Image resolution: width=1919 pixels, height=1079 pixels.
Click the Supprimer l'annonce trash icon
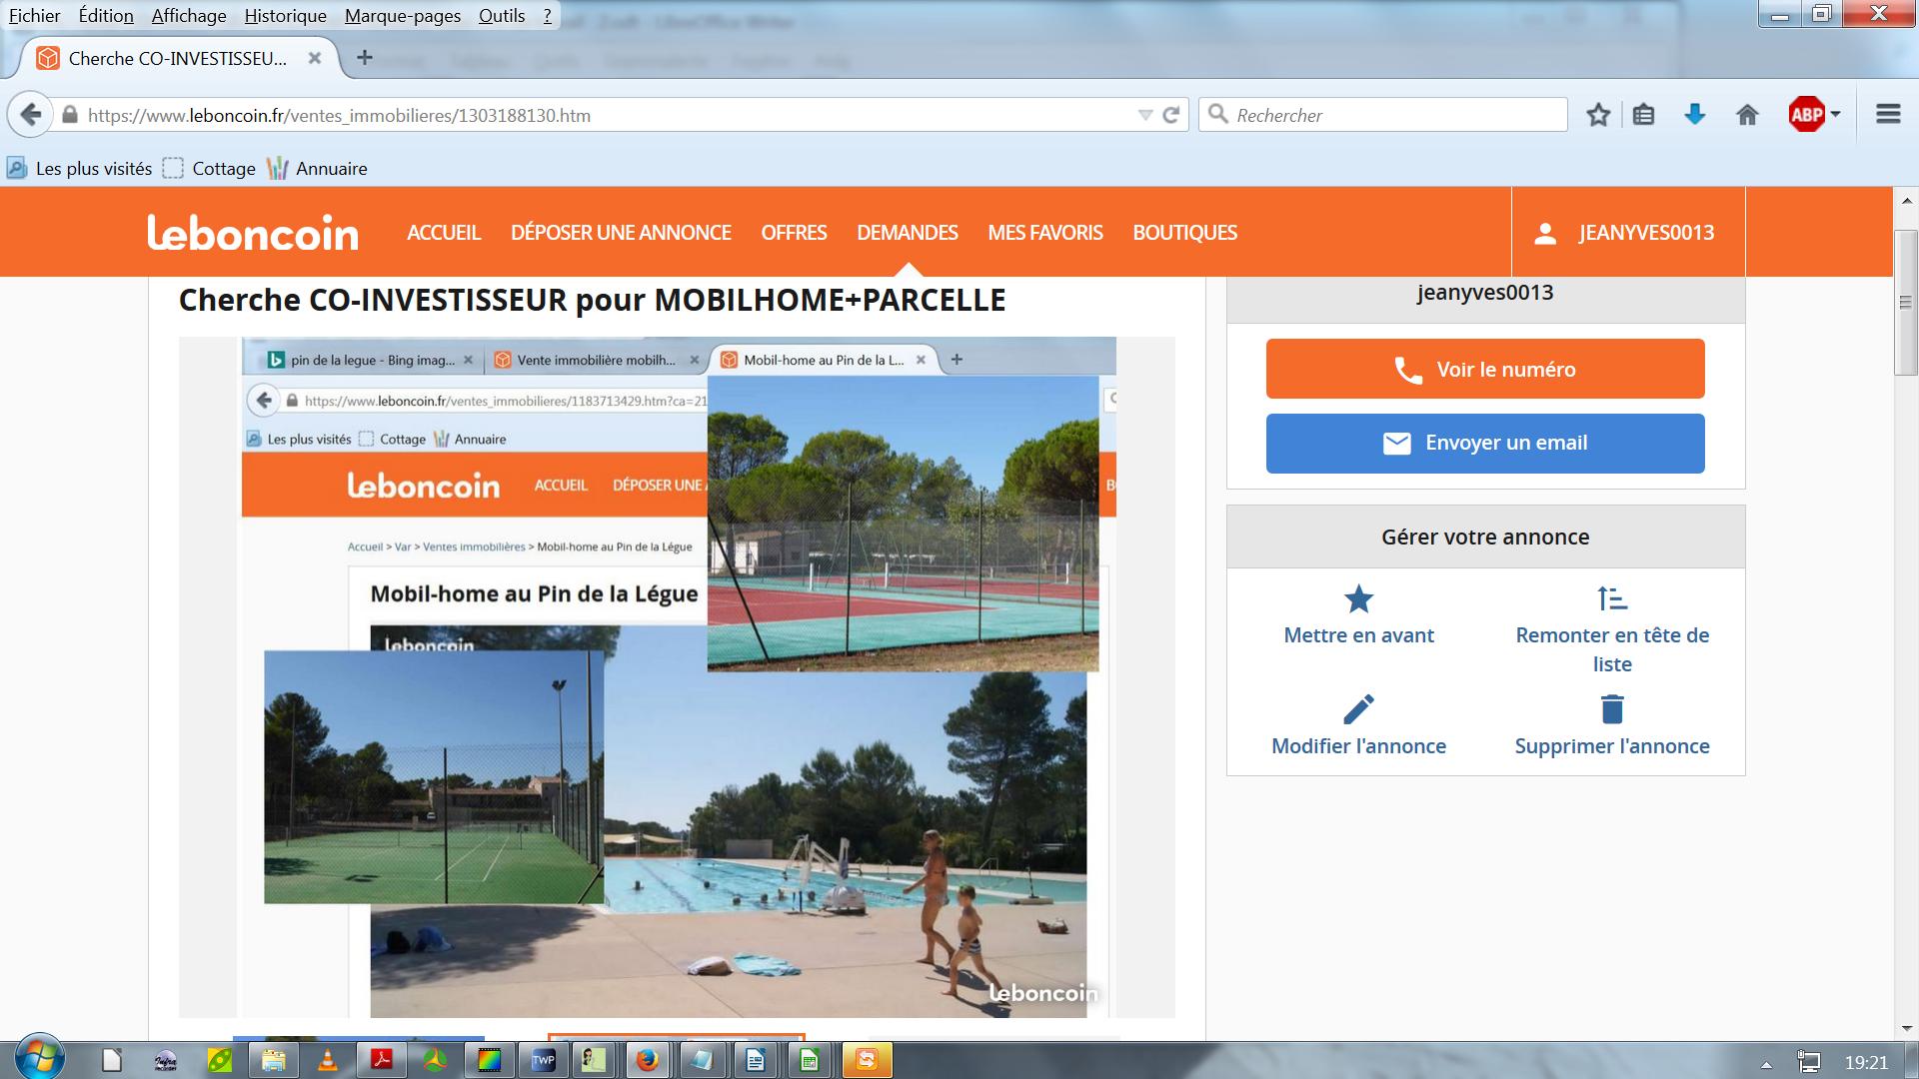tap(1612, 709)
